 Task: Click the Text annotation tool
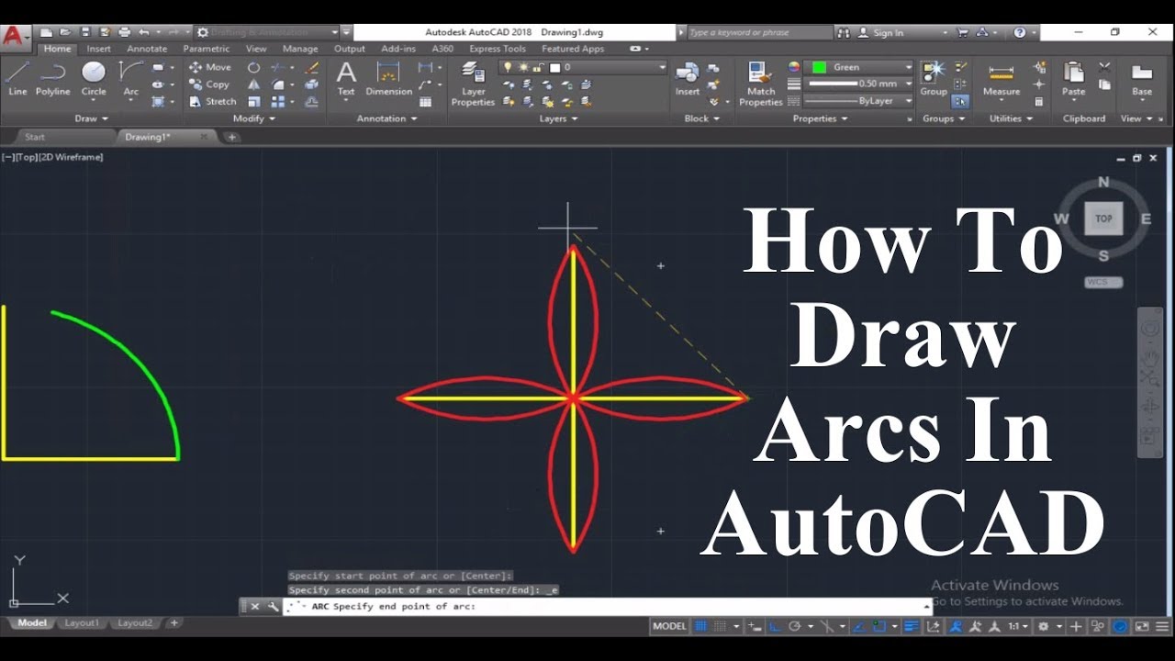pyautogui.click(x=346, y=78)
